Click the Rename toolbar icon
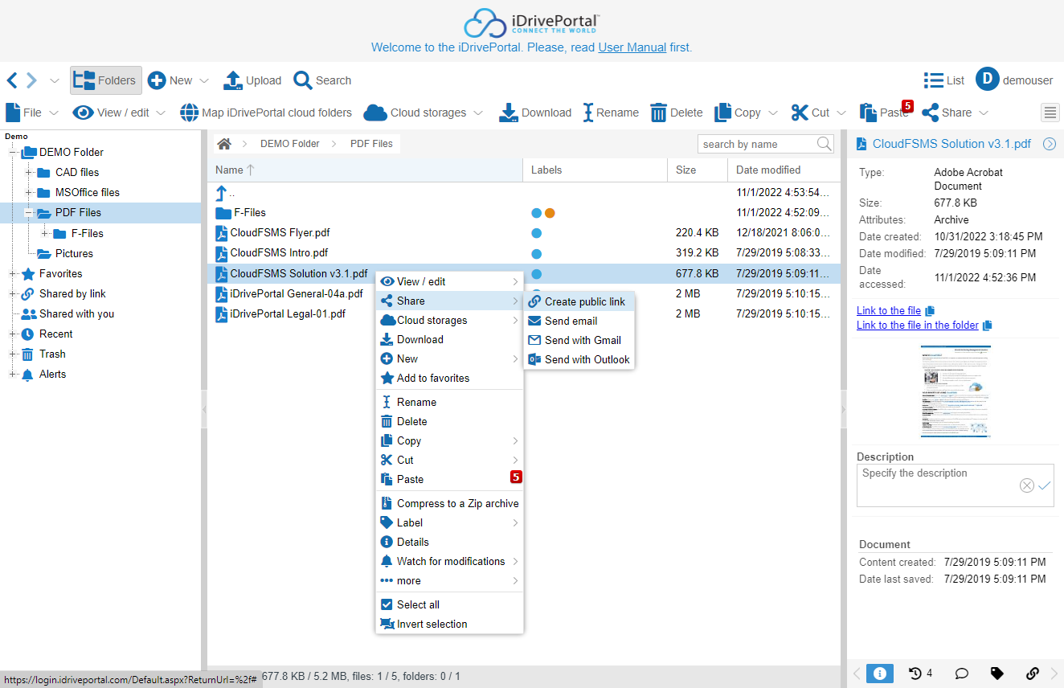Image resolution: width=1064 pixels, height=688 pixels. point(588,113)
